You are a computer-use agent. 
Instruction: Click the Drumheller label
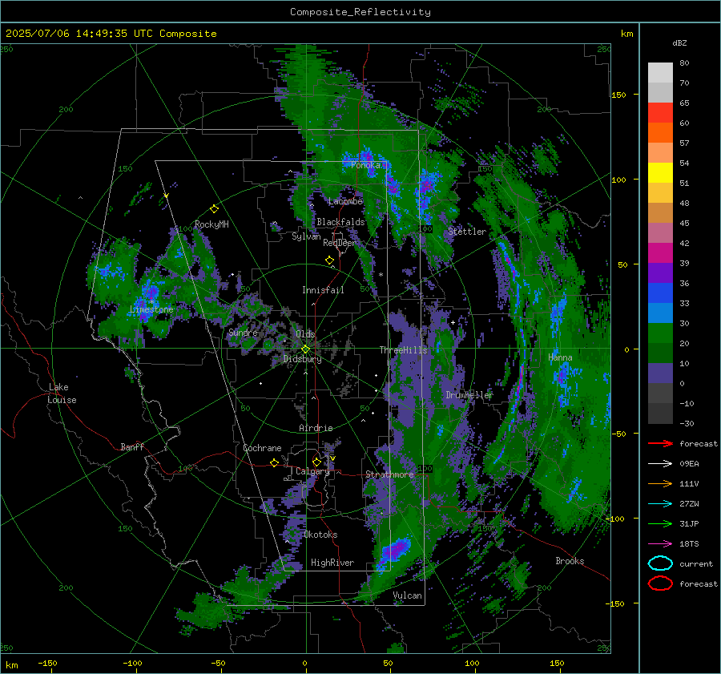pyautogui.click(x=469, y=395)
